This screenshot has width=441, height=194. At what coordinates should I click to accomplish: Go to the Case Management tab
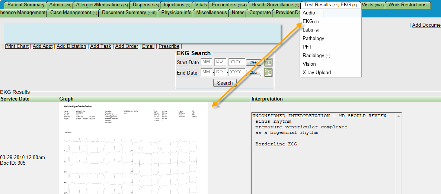click(x=73, y=13)
